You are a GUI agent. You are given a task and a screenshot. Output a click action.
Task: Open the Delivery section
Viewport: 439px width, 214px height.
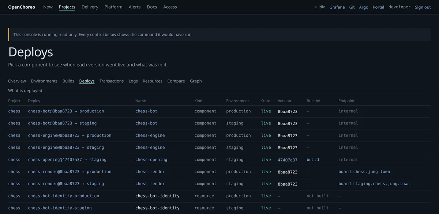click(x=90, y=7)
